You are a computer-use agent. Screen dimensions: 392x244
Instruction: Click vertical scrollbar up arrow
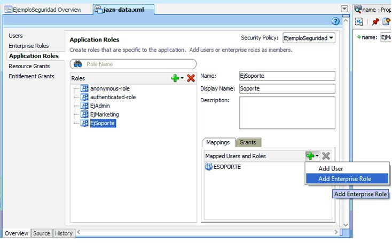click(x=346, y=20)
